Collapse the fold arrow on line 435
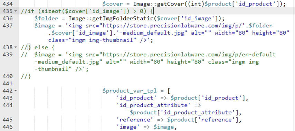 [16, 11]
